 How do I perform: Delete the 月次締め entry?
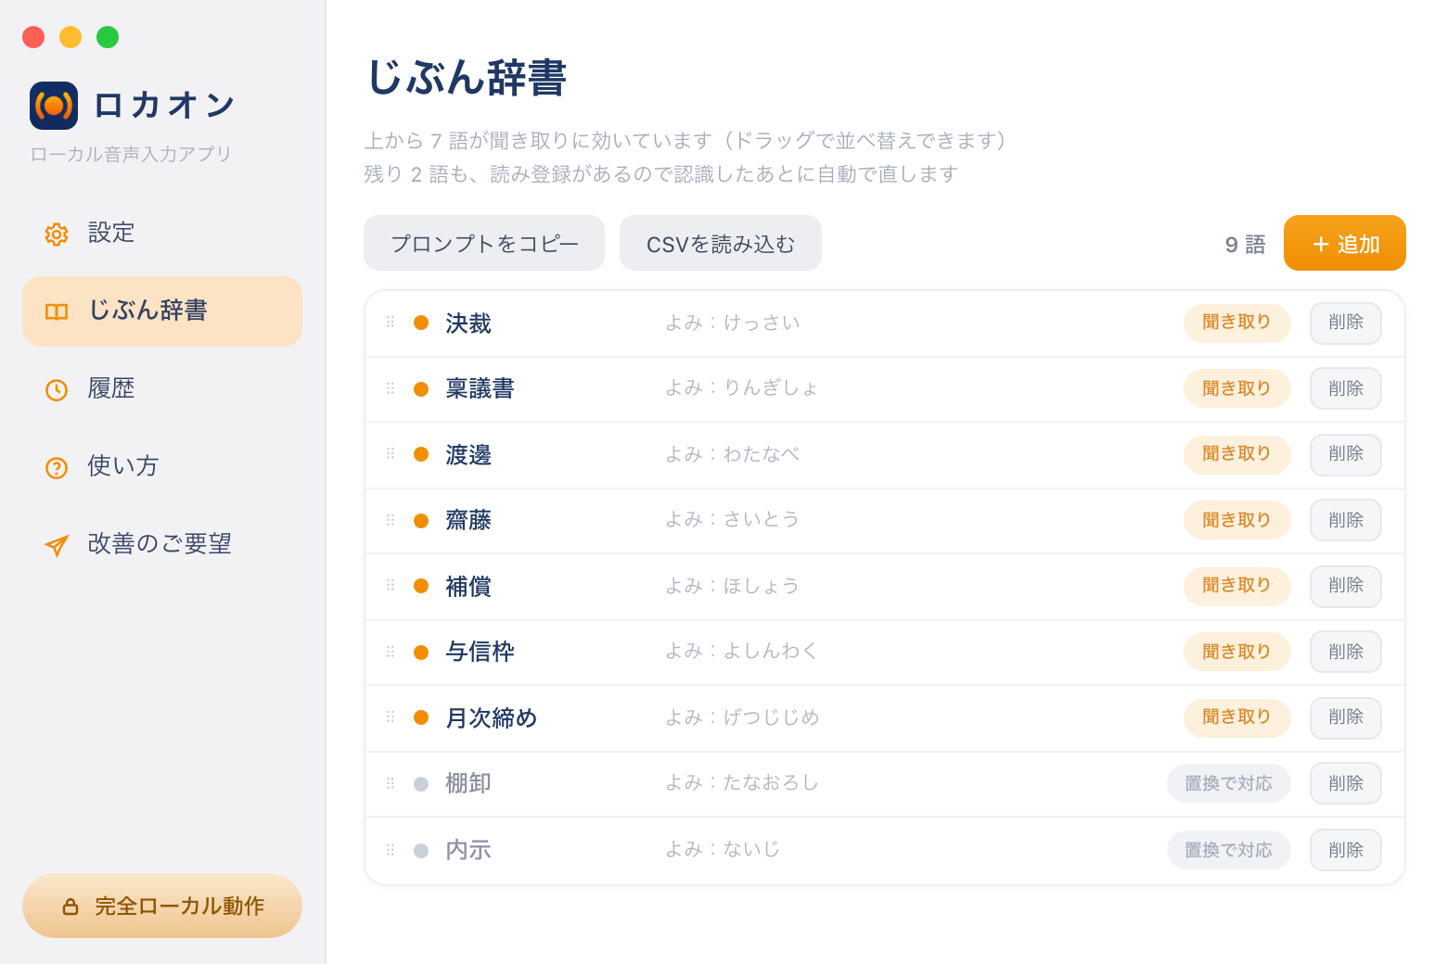[1346, 717]
